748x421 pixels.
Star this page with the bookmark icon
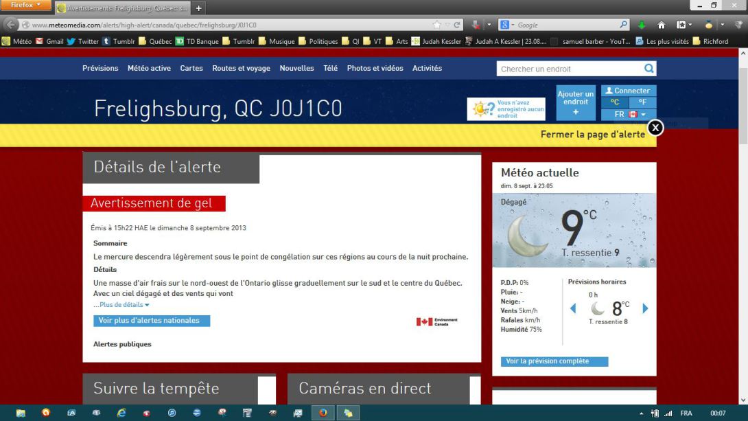436,25
